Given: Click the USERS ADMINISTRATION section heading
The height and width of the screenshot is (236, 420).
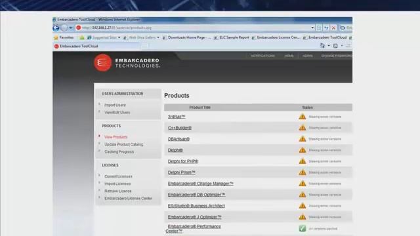Looking at the screenshot, I should 123,94.
